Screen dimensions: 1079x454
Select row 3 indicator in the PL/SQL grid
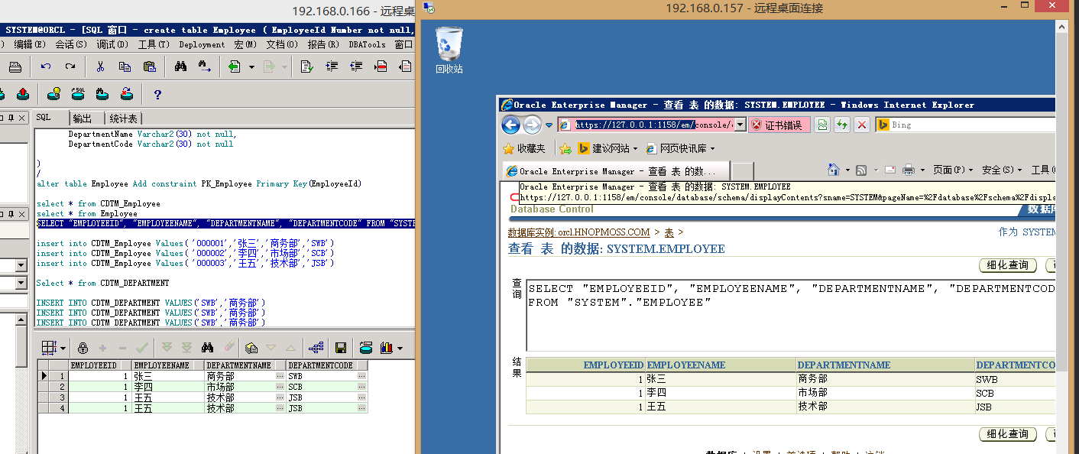coord(53,397)
